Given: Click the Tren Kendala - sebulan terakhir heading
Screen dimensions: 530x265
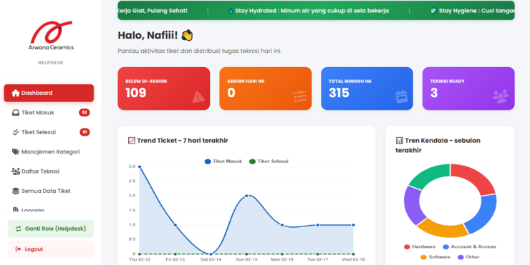Looking at the screenshot, I should click(x=438, y=145).
